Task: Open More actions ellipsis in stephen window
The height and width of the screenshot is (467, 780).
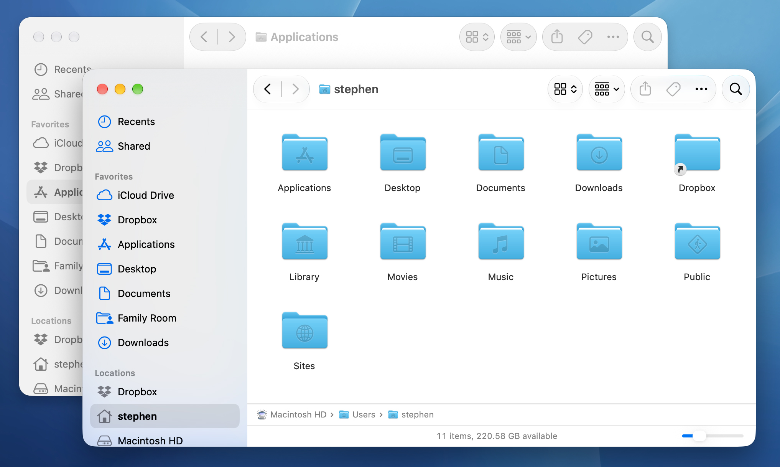Action: point(701,89)
